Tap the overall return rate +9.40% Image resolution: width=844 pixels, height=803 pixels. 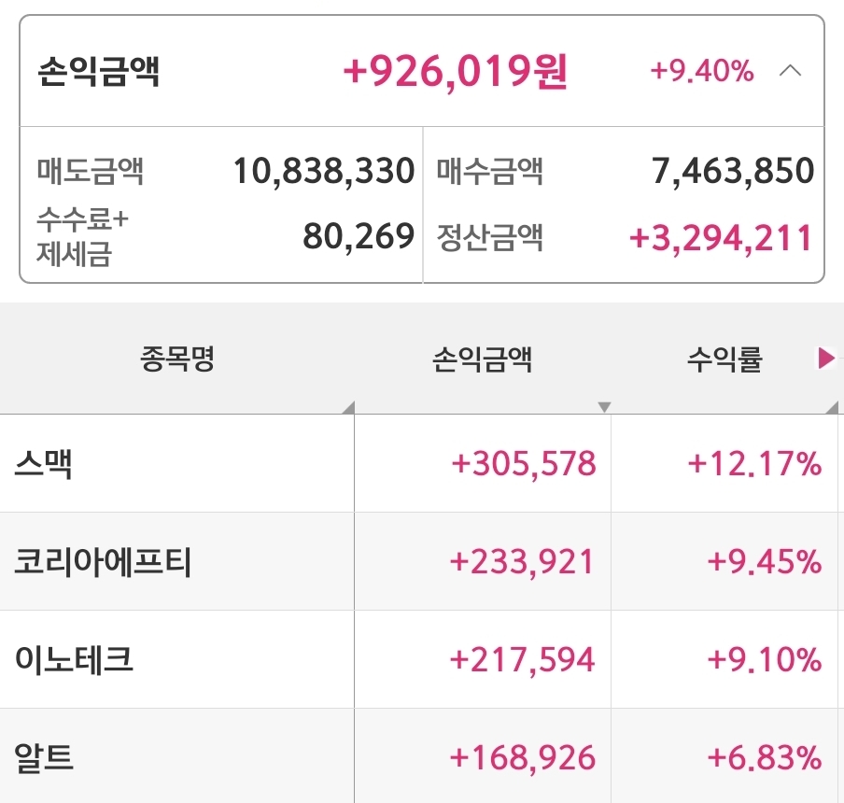701,71
